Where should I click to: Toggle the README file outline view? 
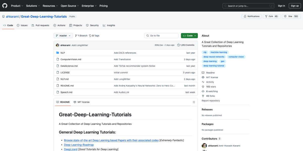click(194, 102)
